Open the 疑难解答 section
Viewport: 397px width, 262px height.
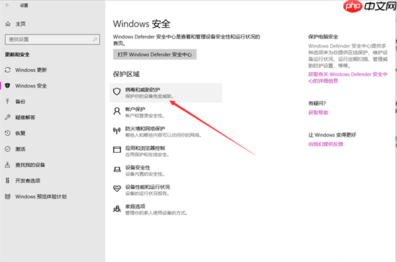pyautogui.click(x=25, y=118)
